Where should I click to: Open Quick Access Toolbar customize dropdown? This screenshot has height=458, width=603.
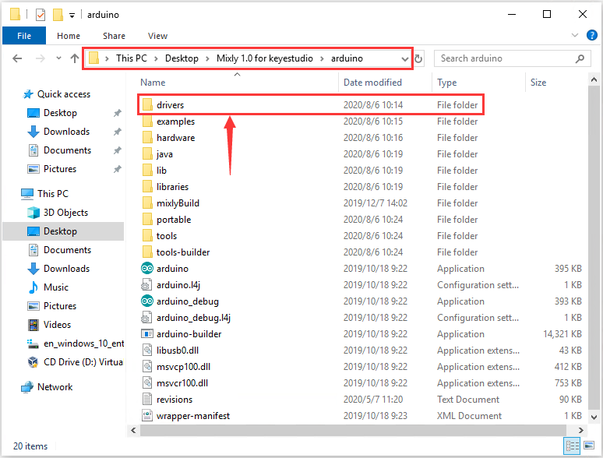pyautogui.click(x=72, y=15)
